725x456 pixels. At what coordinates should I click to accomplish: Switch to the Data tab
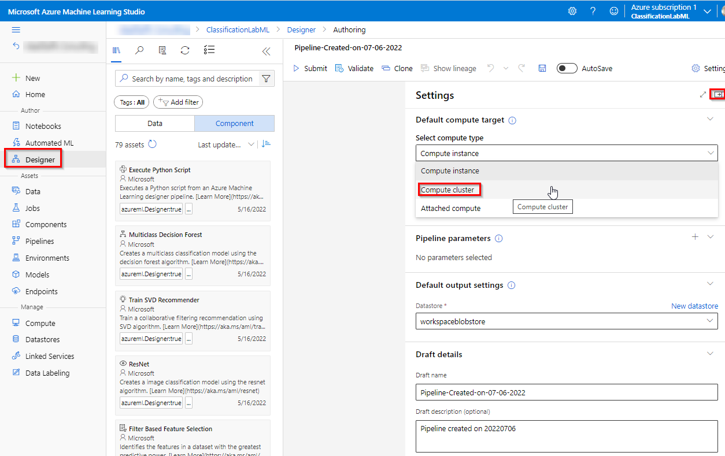pos(155,123)
